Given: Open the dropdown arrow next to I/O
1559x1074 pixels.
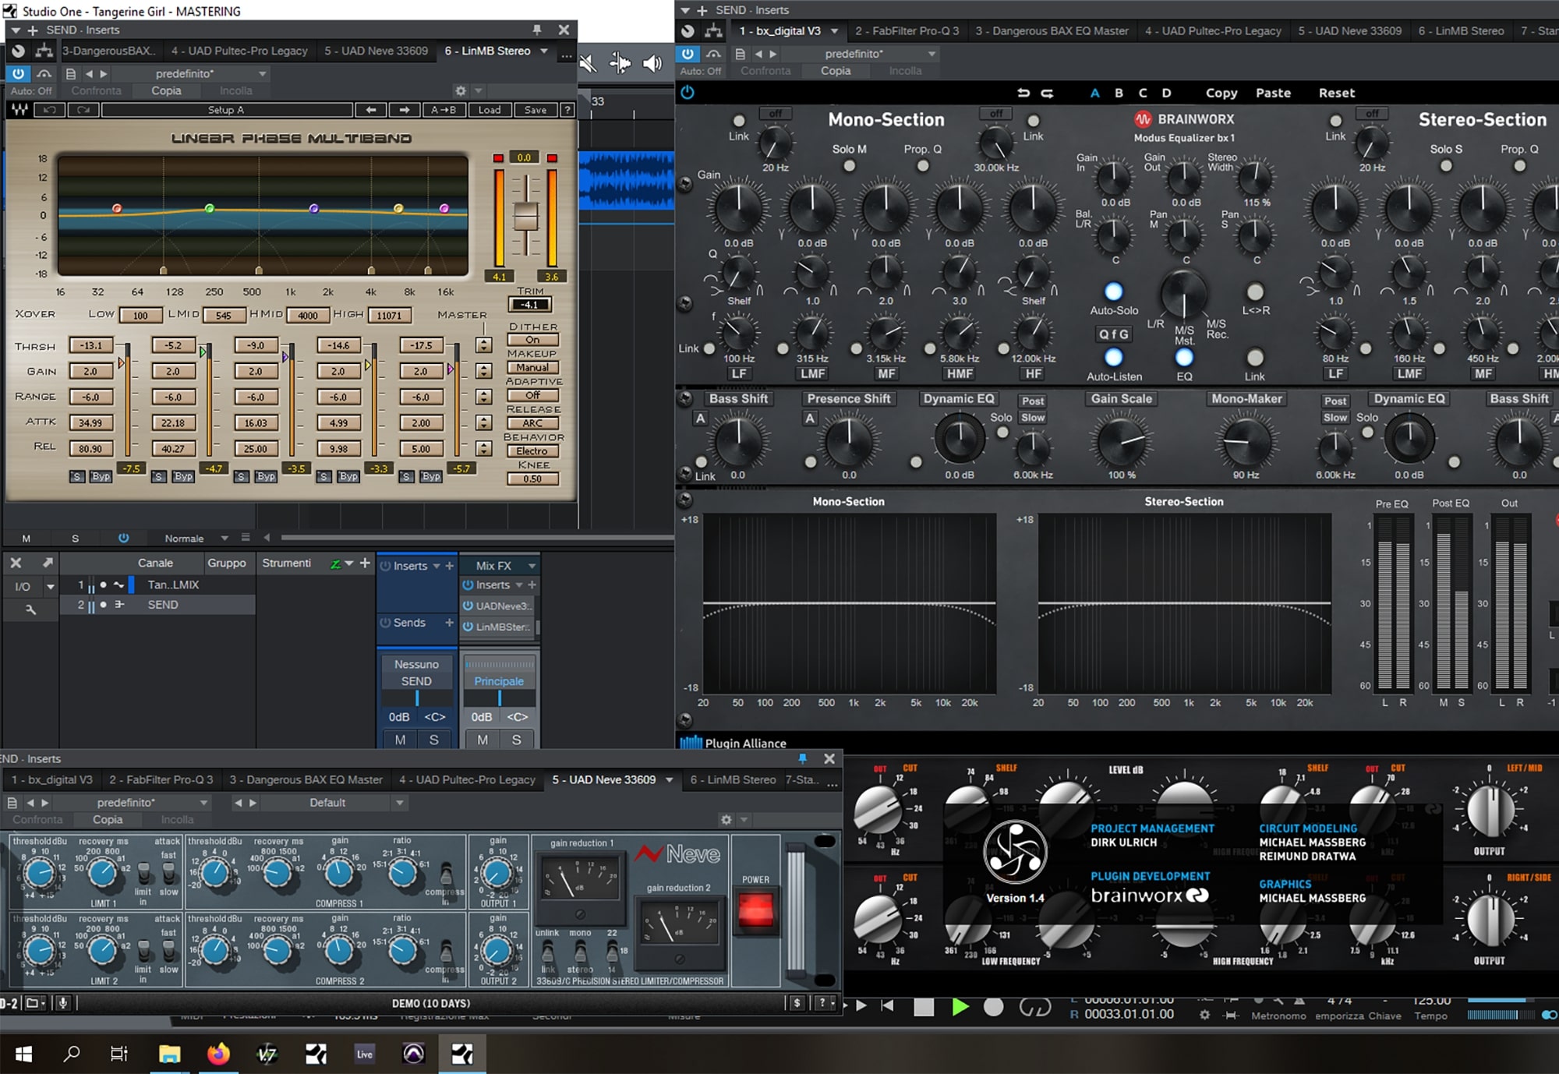Looking at the screenshot, I should (51, 586).
